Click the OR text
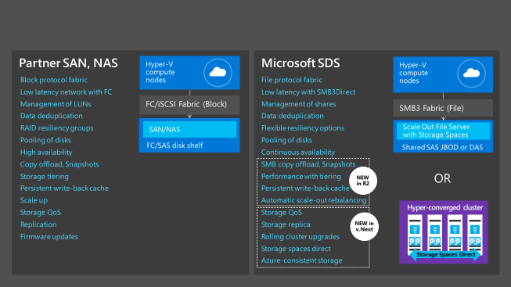This screenshot has width=511, height=287. tap(442, 178)
